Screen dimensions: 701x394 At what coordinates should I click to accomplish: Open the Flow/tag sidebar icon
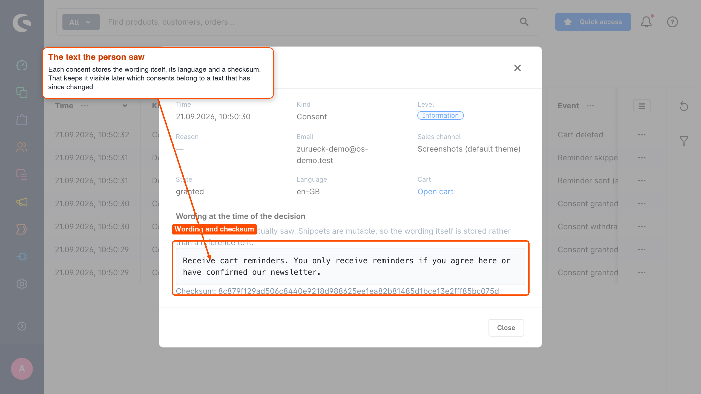coord(22,229)
